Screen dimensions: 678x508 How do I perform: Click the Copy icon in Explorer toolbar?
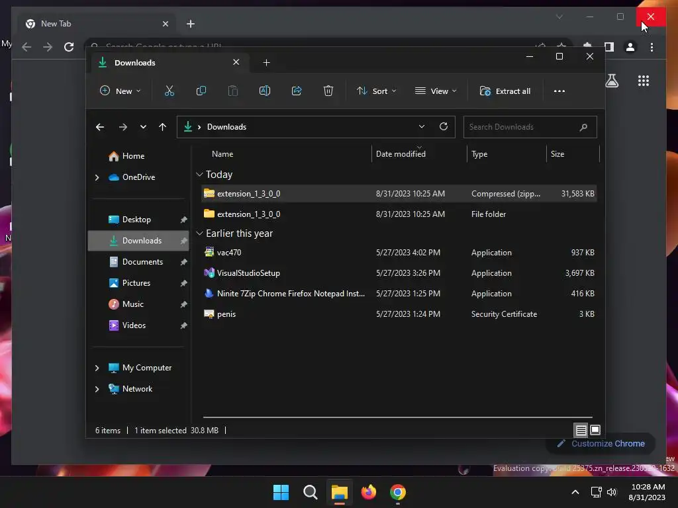201,91
